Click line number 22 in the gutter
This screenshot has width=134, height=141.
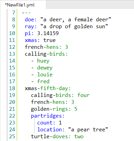[x=12, y=116]
